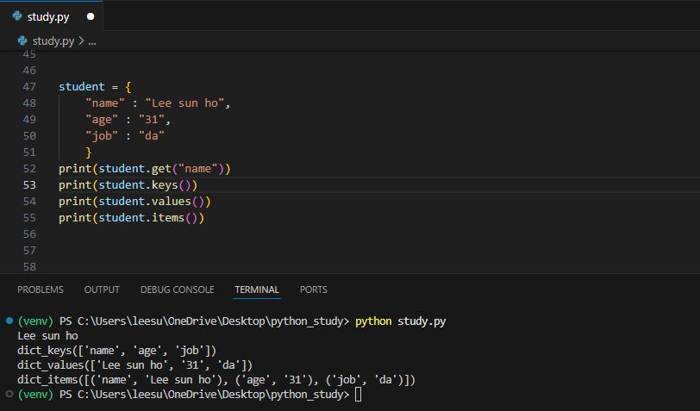This screenshot has height=411, width=700.
Task: Click the dict_keys terminal output line
Action: click(x=117, y=351)
